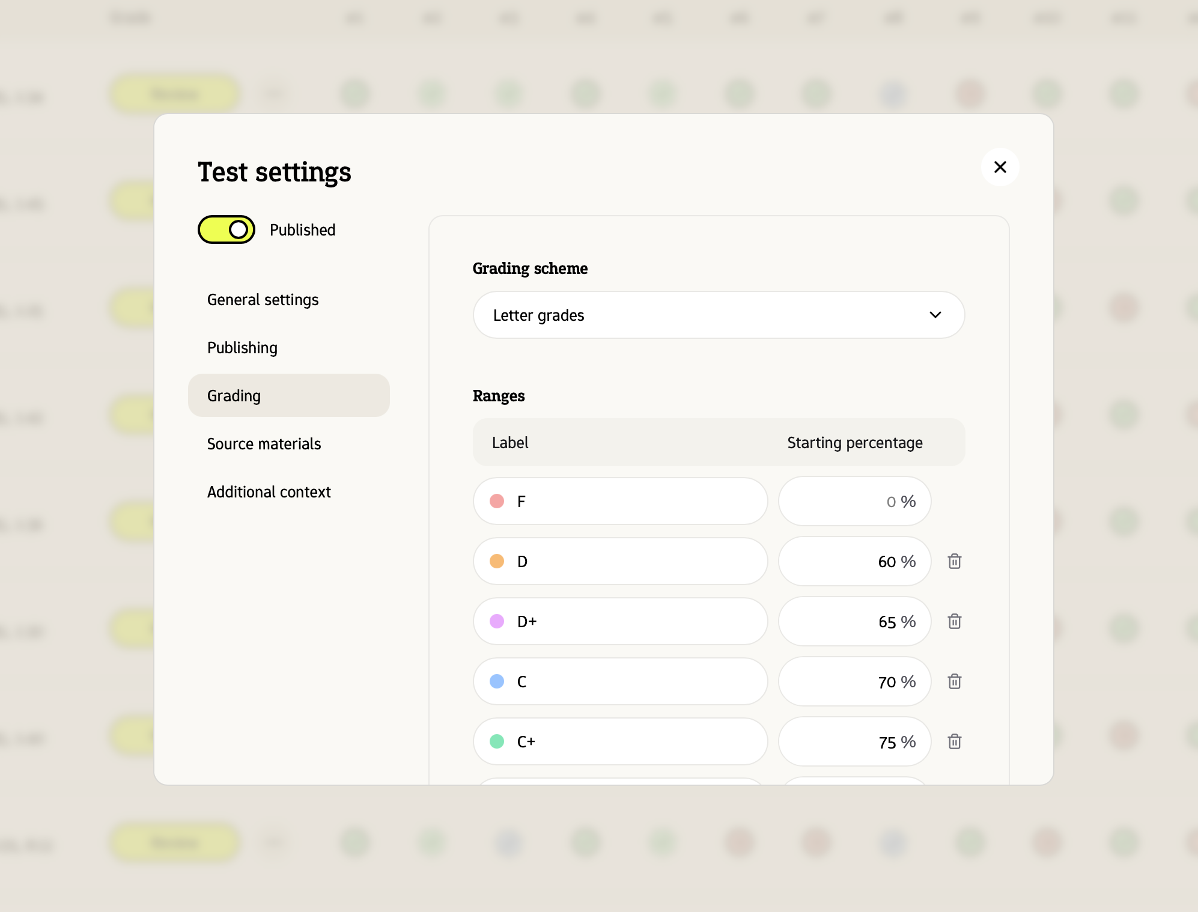Delete the D+ grade range
The width and height of the screenshot is (1198, 912).
954,621
